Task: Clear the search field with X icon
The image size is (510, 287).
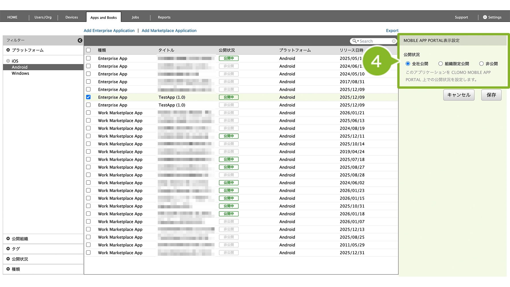Action: 394,41
